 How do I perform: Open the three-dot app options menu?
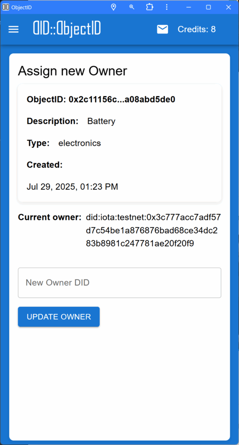(167, 7)
